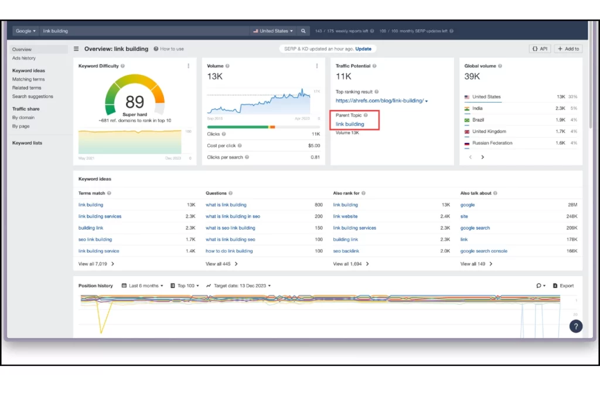
Task: Show Clicks per search info icon
Action: (x=247, y=157)
